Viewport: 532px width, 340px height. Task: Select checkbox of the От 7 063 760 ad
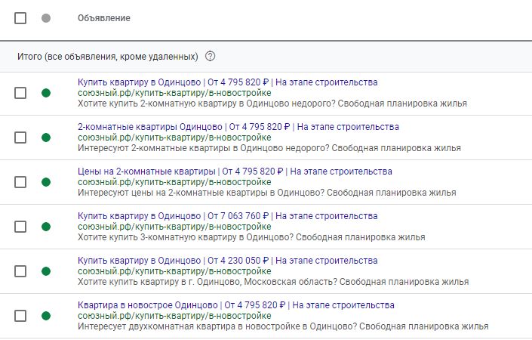point(20,227)
